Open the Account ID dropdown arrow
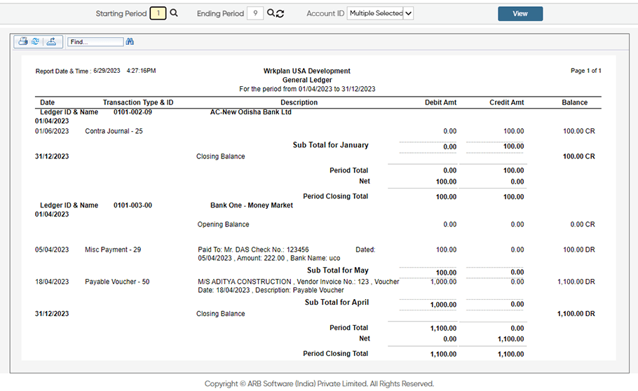The image size is (638, 391). click(409, 13)
